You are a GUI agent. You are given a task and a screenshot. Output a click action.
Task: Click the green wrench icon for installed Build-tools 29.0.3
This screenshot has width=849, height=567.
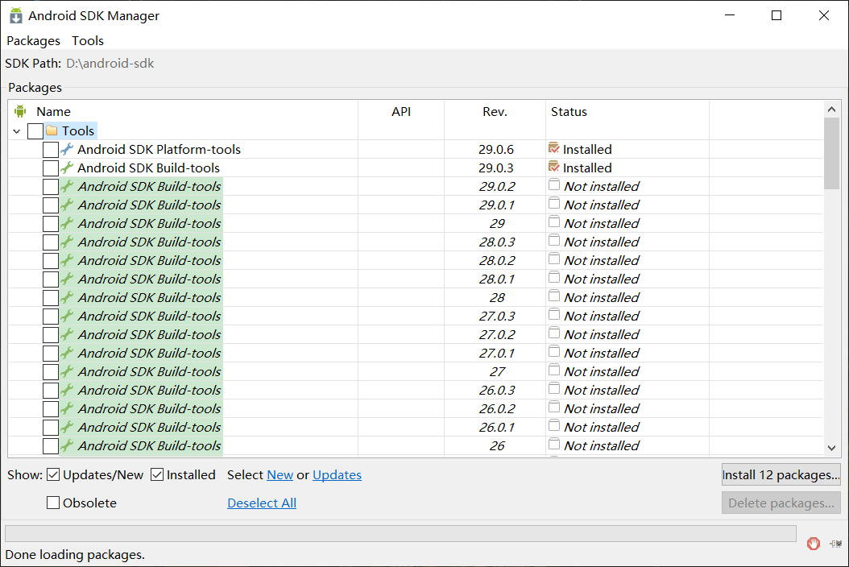tap(66, 168)
